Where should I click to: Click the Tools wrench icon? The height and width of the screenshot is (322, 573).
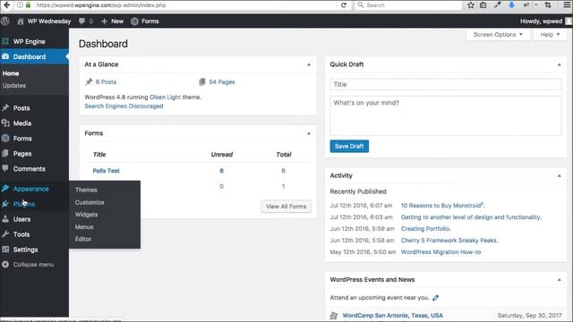(5, 234)
